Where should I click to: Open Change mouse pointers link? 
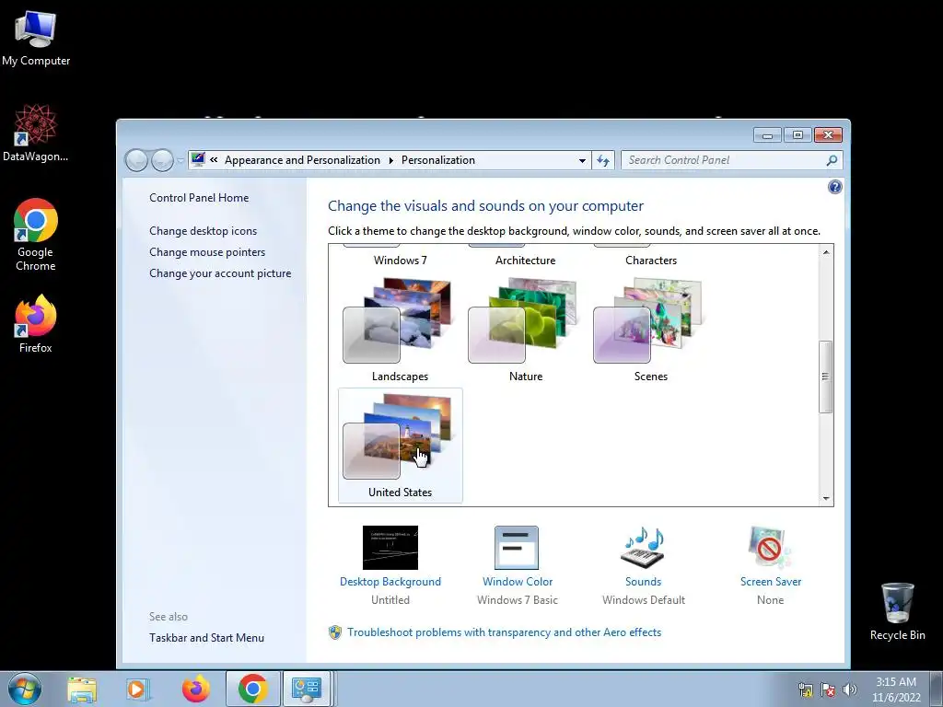[207, 252]
